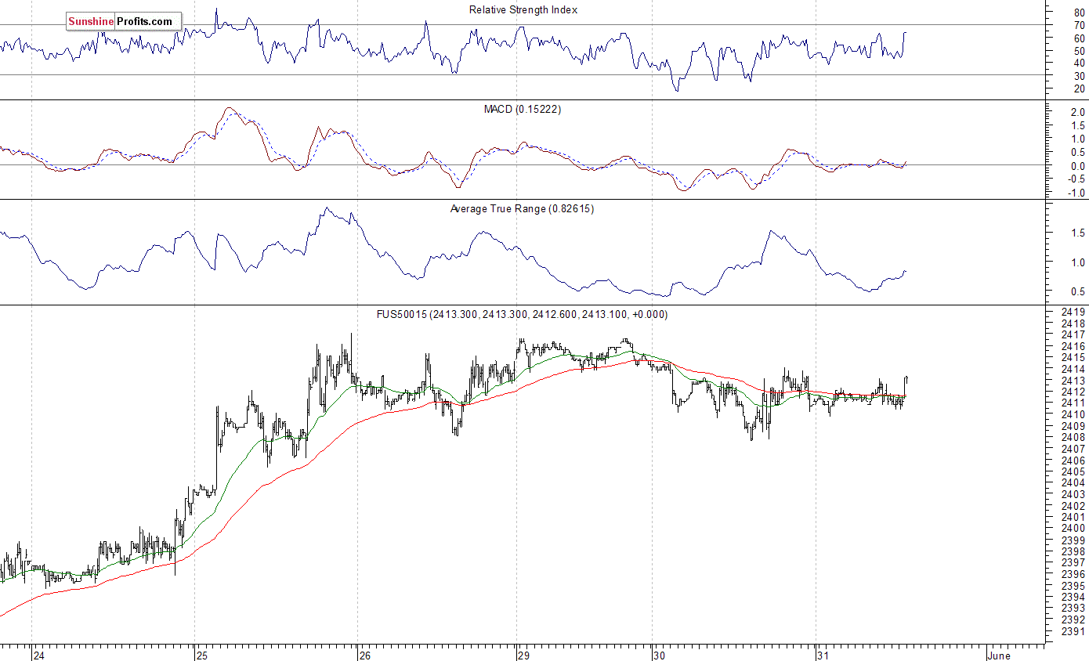The width and height of the screenshot is (1089, 661).
Task: Click the 20 value on RSI scale
Action: pos(1079,88)
